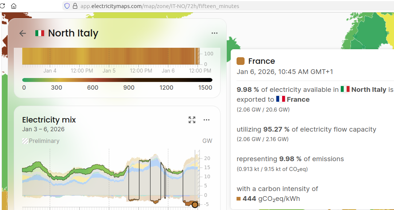The height and width of the screenshot is (210, 394).
Task: Click the France flag in the tooltip
Action: coord(280,99)
